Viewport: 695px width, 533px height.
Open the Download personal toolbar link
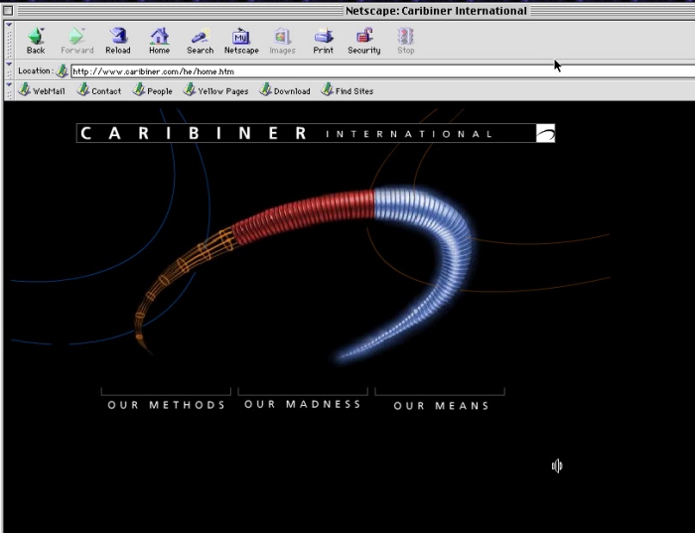[285, 90]
